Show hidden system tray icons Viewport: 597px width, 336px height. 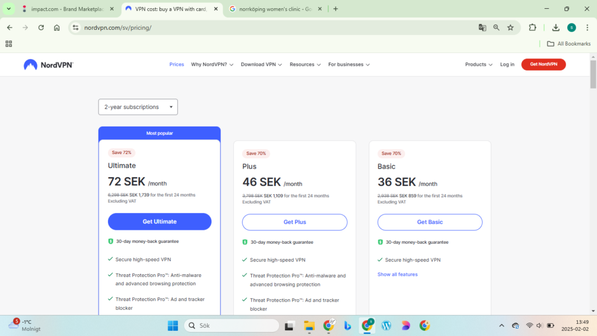click(501, 325)
